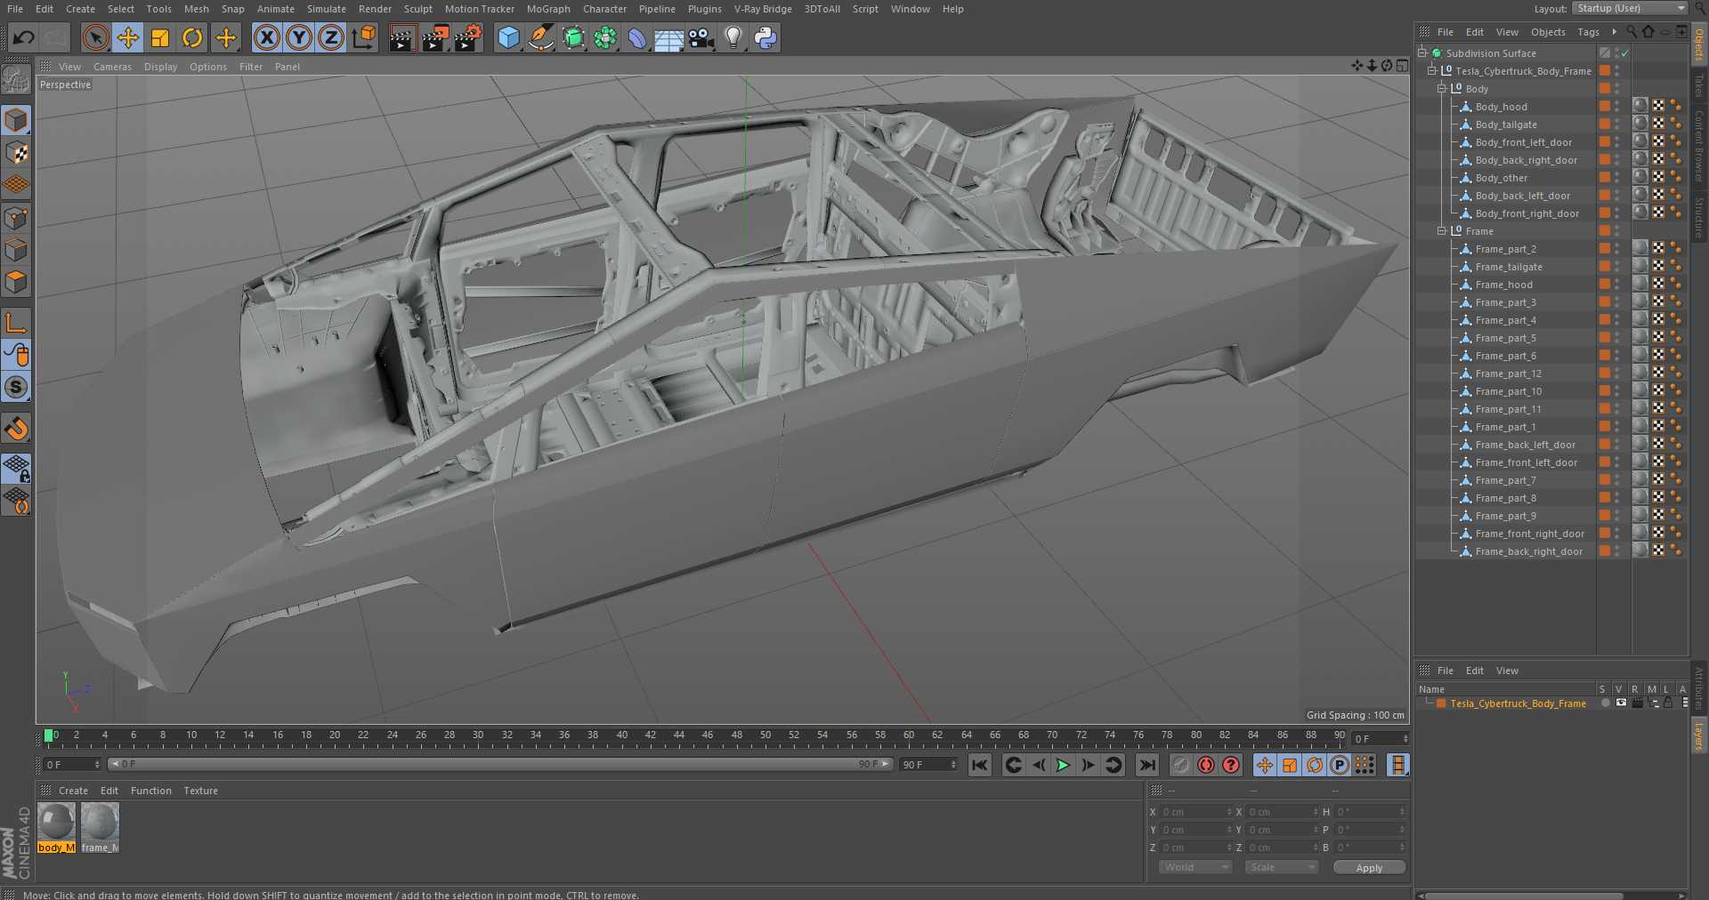This screenshot has height=900, width=1709.
Task: Activate the Move tool
Action: click(128, 37)
